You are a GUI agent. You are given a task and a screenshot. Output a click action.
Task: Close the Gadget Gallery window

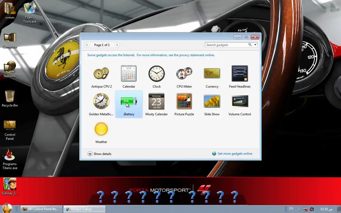255,37
